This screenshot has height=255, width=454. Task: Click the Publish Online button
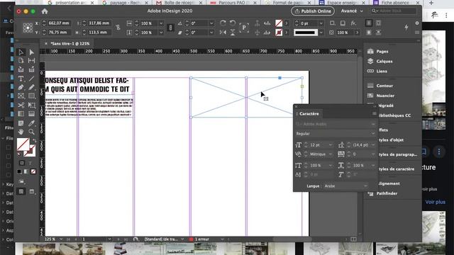pyautogui.click(x=313, y=11)
